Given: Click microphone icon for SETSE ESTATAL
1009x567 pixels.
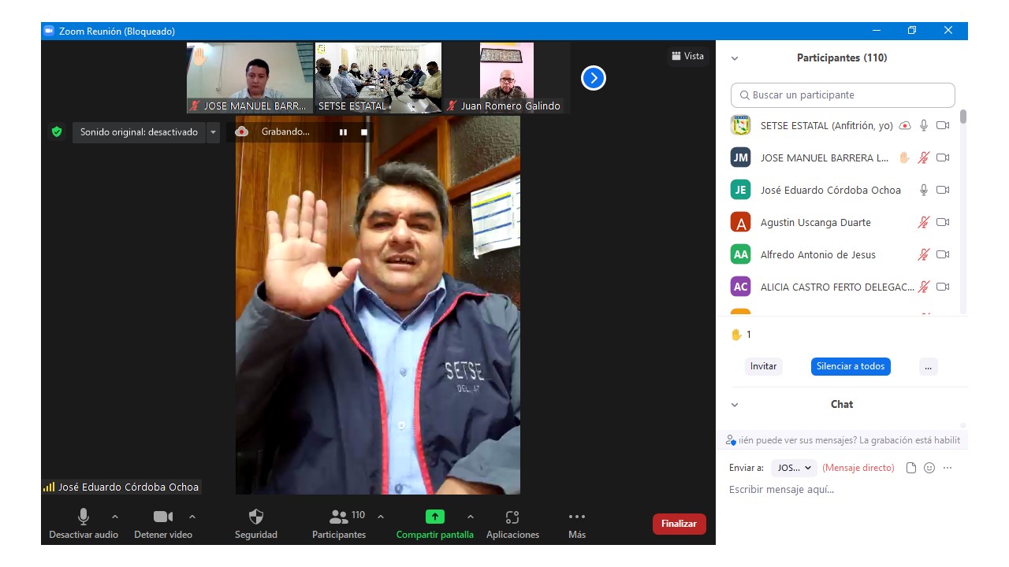Looking at the screenshot, I should pos(924,125).
